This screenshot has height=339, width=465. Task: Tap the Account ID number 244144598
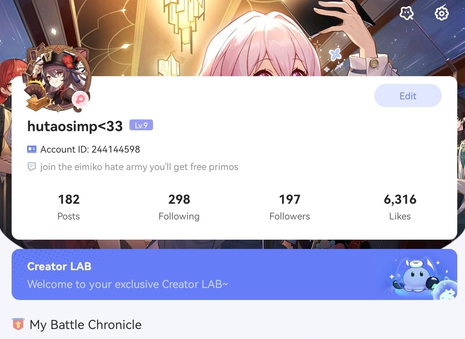click(x=116, y=149)
